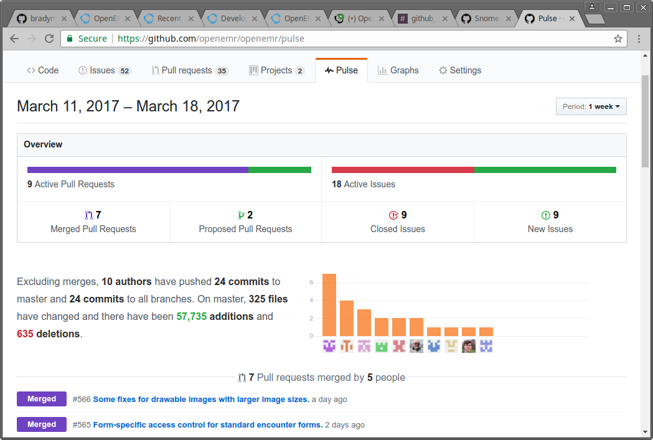Image resolution: width=653 pixels, height=440 pixels.
Task: Click the "9 Active Pull Requests" text
Action: coord(71,184)
